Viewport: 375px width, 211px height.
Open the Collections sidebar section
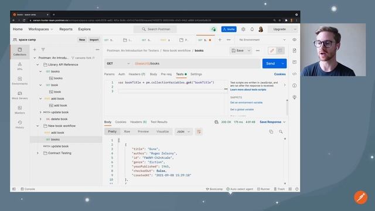(x=19, y=52)
